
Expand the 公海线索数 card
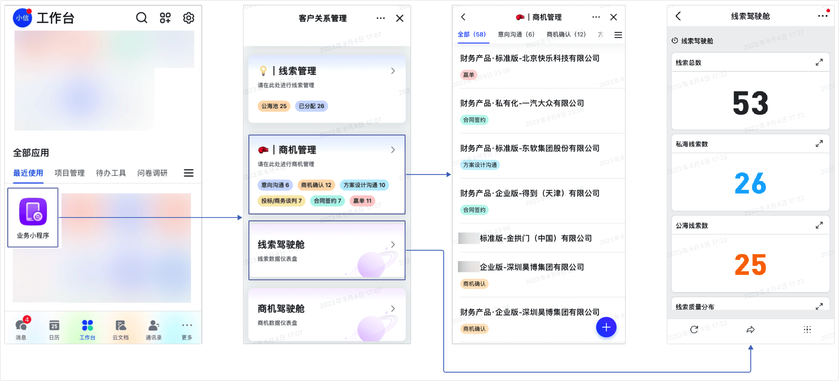(819, 225)
